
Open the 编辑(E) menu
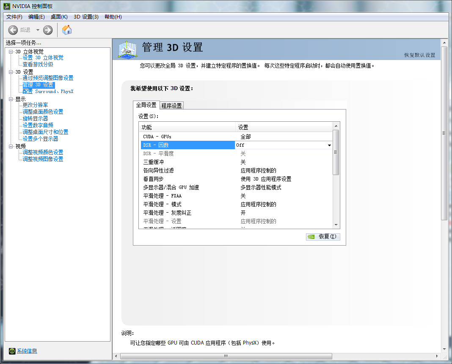click(37, 17)
